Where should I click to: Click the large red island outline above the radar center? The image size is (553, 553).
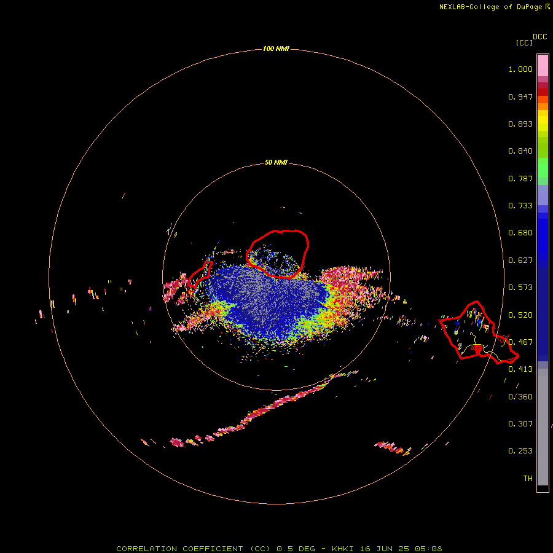[278, 254]
